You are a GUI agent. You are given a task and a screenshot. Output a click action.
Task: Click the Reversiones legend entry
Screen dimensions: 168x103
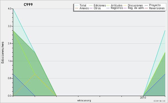pos(157,8)
